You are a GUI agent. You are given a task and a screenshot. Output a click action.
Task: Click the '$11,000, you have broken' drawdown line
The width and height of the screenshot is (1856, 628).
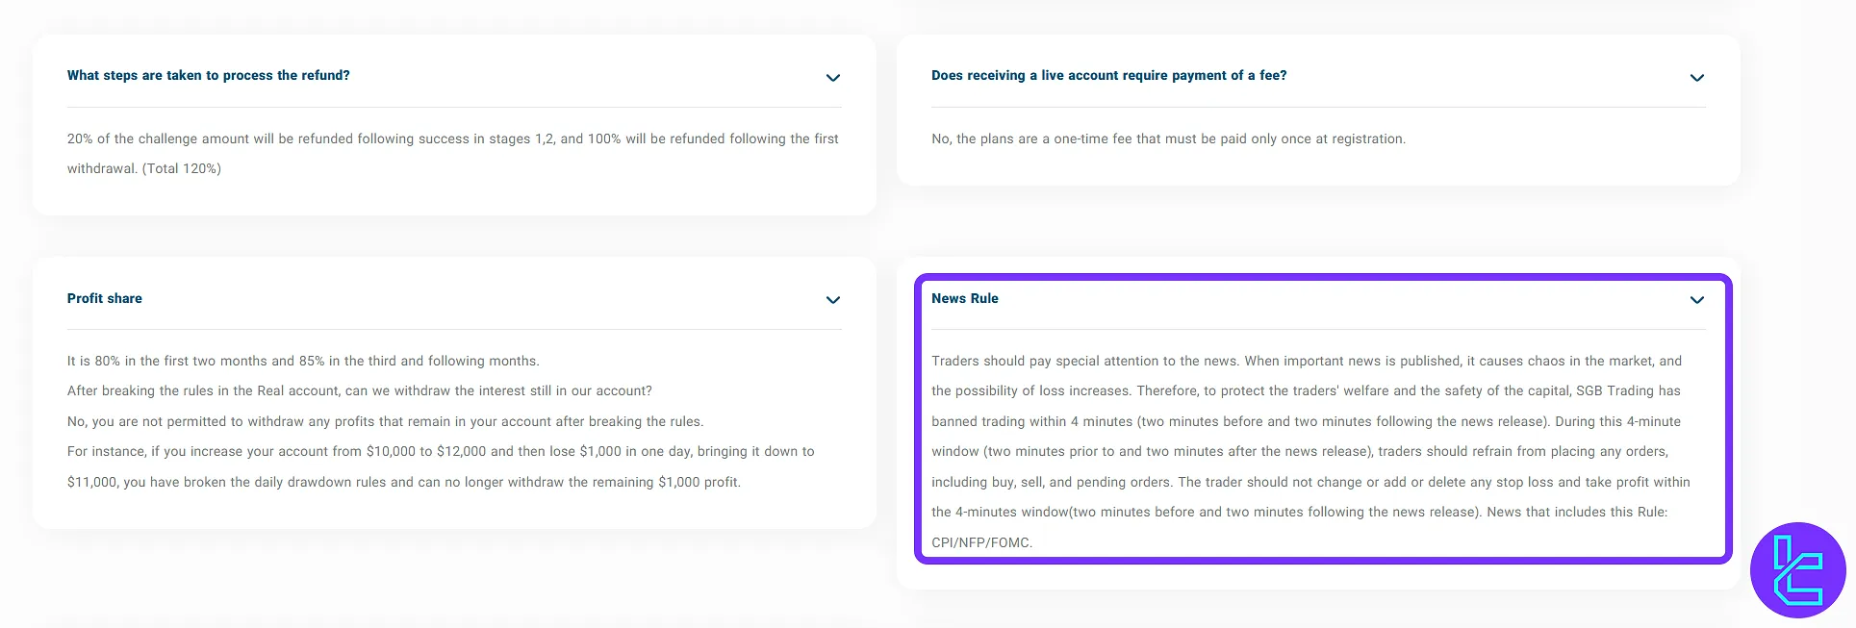403,482
